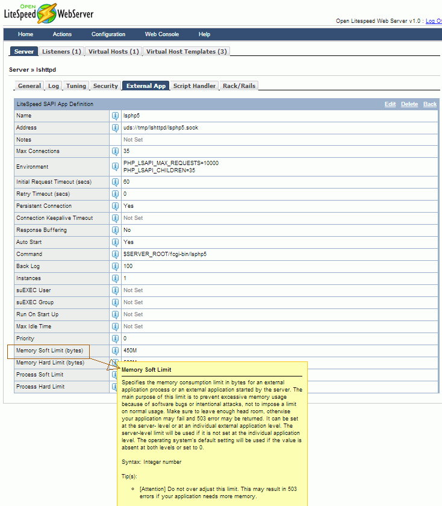Switch to Virtual Hosts (1) tab

click(114, 51)
